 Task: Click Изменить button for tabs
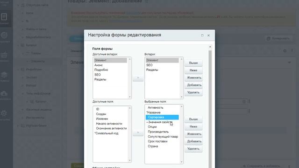(x=193, y=77)
